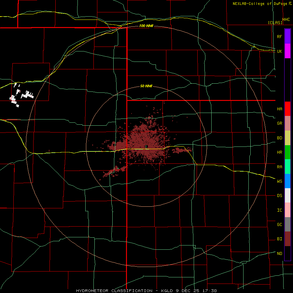Pick the mint RA legend swatch
Image resolution: width=293 pixels, height=293 pixels.
287,166
